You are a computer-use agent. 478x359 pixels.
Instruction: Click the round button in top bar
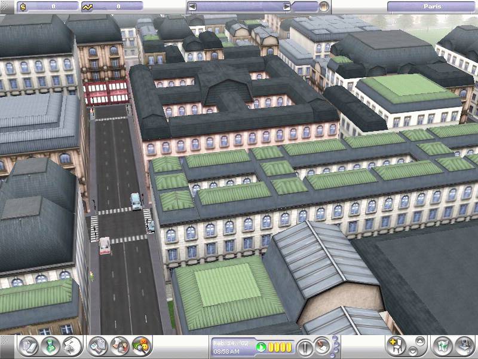[x=323, y=7]
